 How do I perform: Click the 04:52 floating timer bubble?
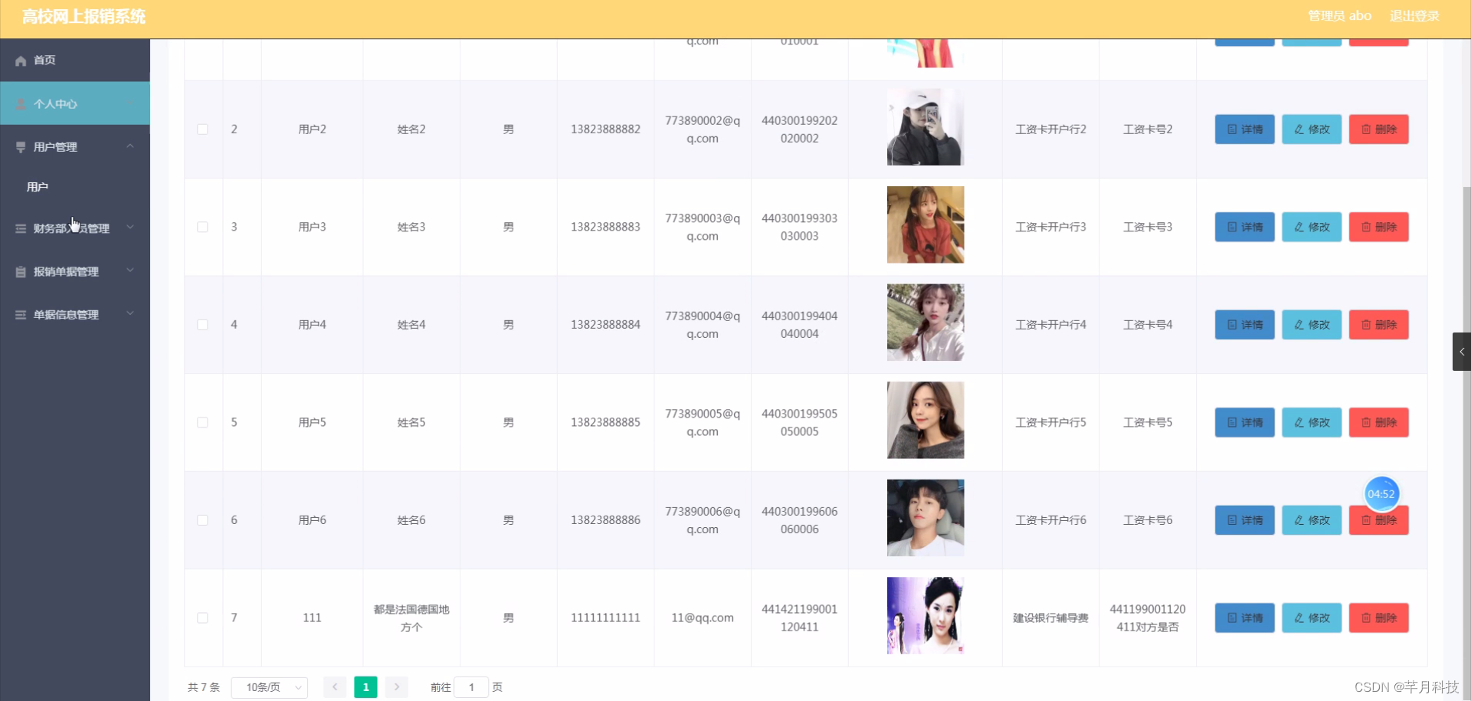pos(1381,493)
